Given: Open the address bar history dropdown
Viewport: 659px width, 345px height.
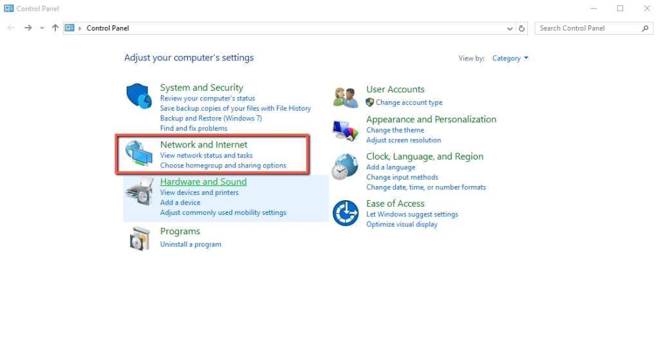Looking at the screenshot, I should [509, 28].
